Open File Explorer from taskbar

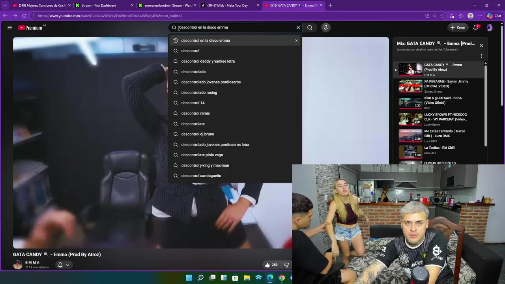[x=247, y=278]
